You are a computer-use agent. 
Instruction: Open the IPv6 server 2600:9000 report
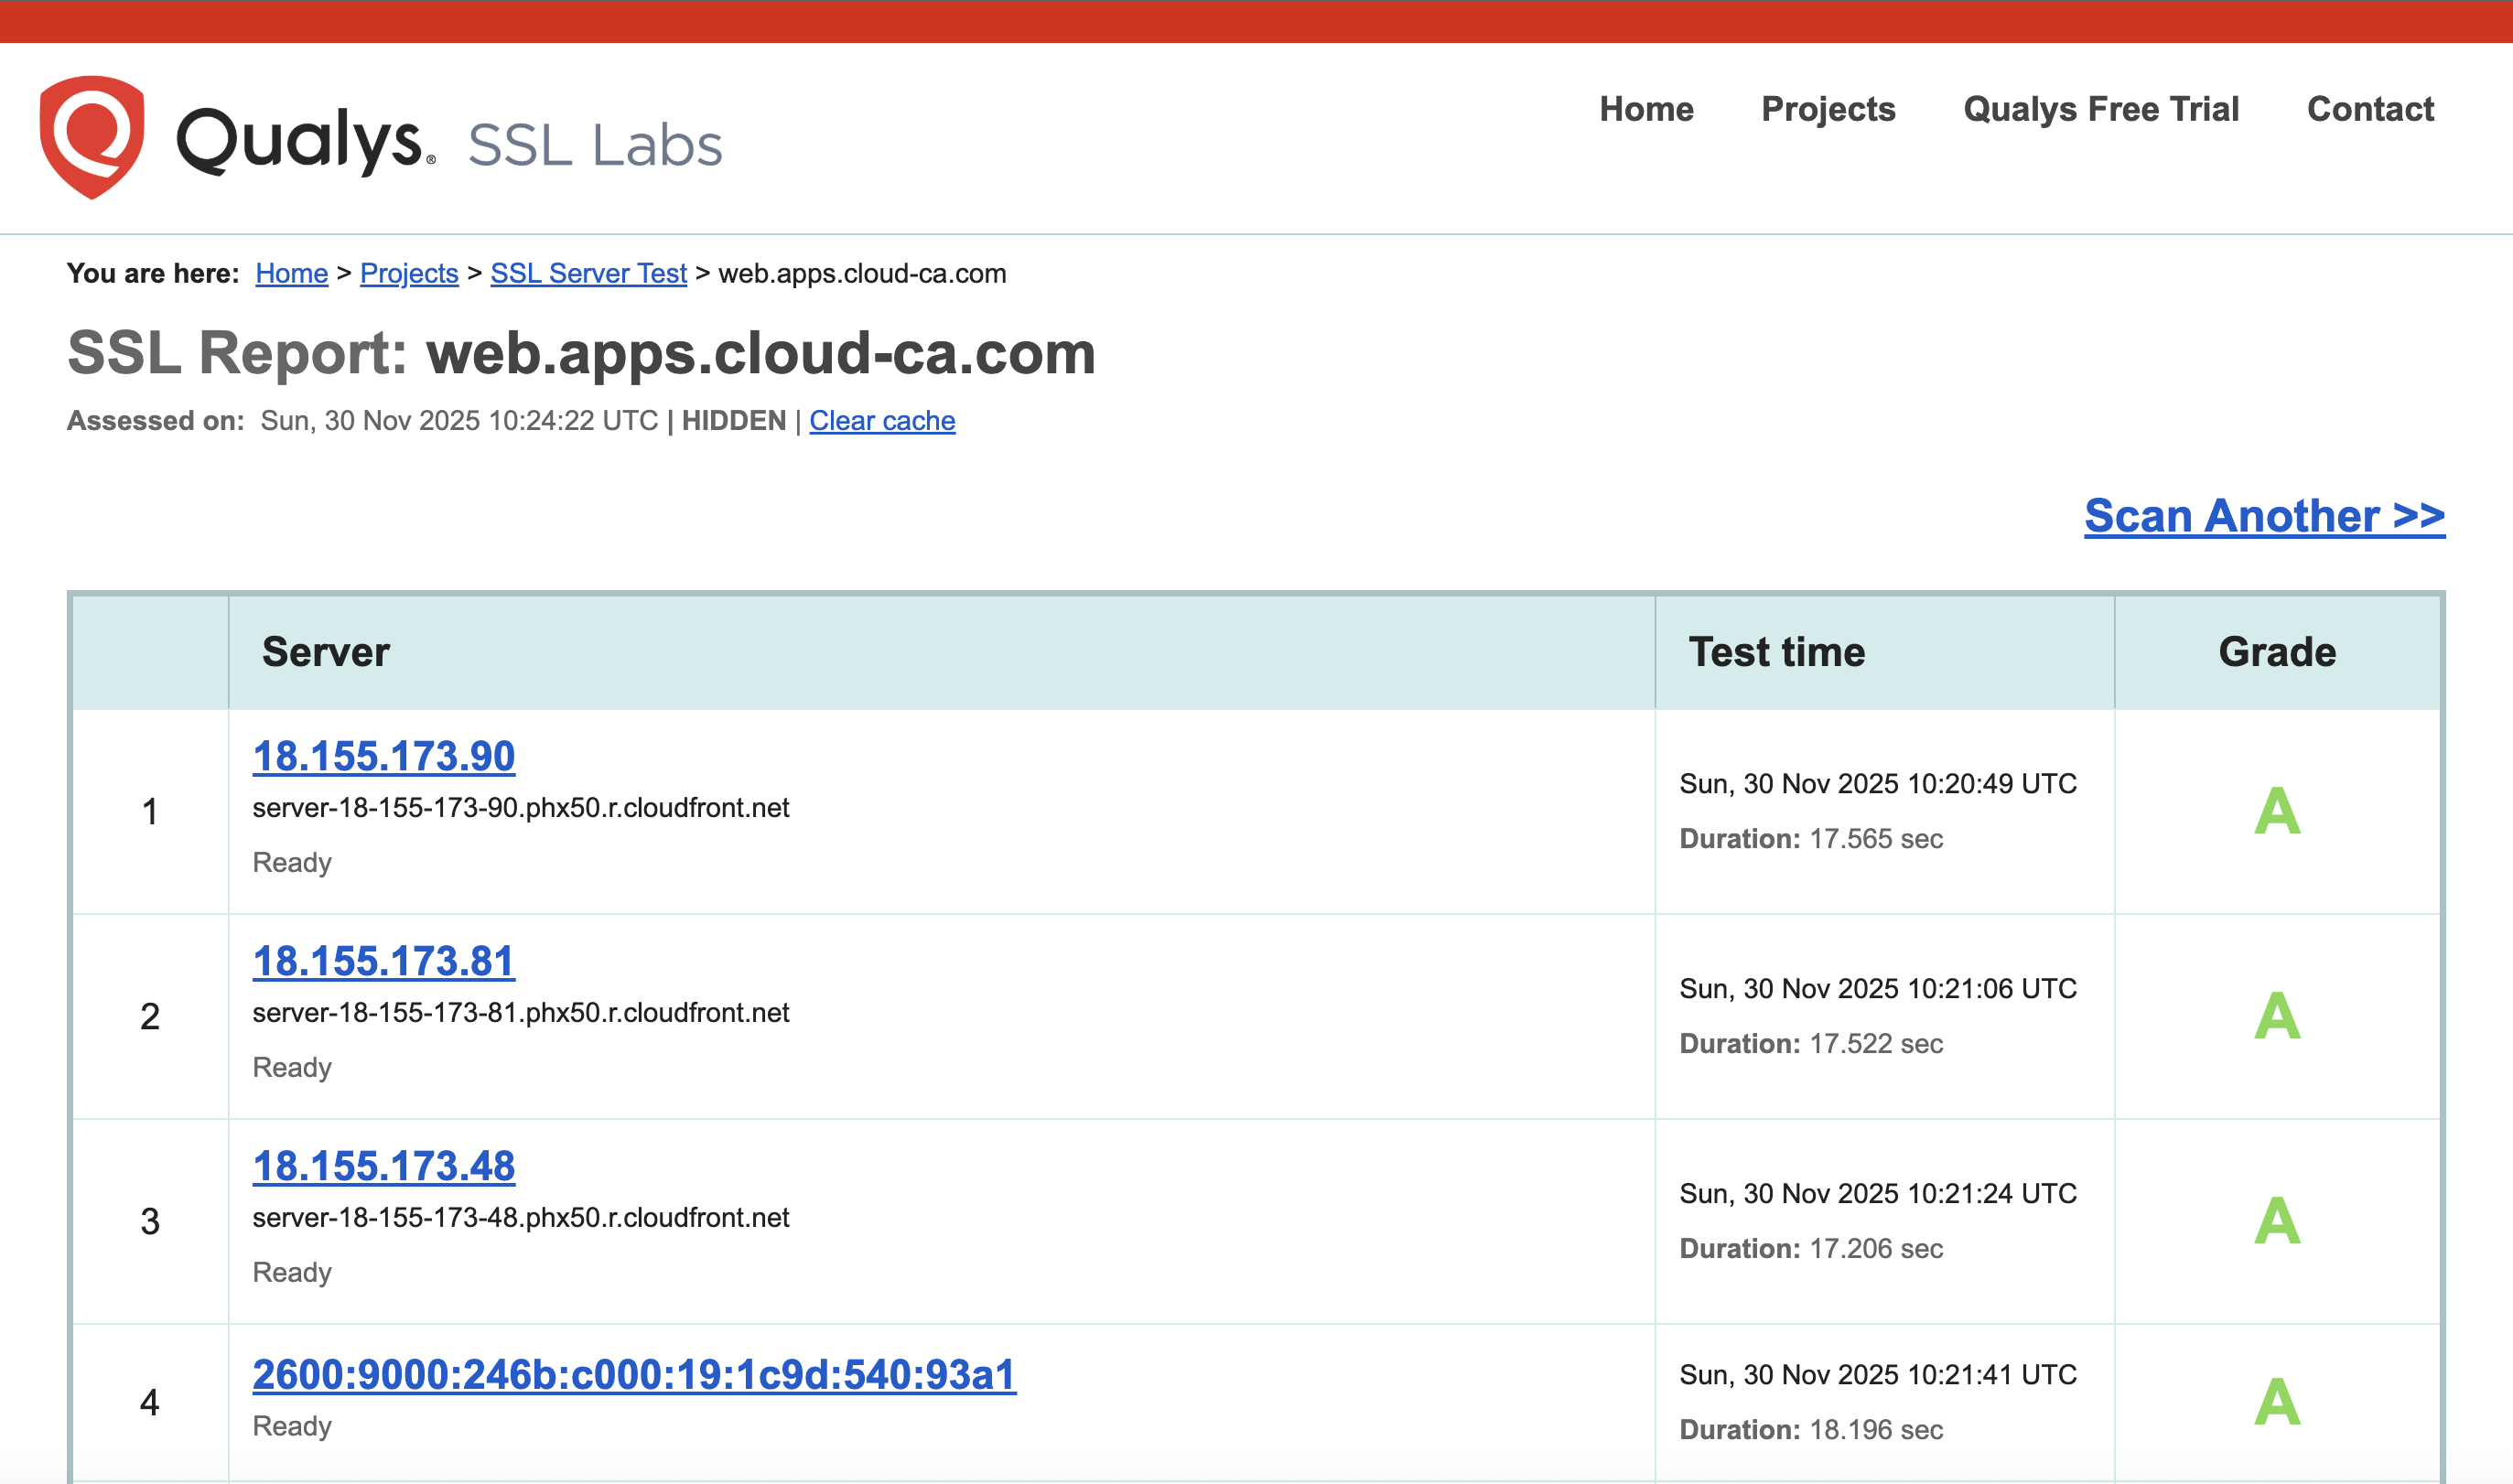point(633,1373)
